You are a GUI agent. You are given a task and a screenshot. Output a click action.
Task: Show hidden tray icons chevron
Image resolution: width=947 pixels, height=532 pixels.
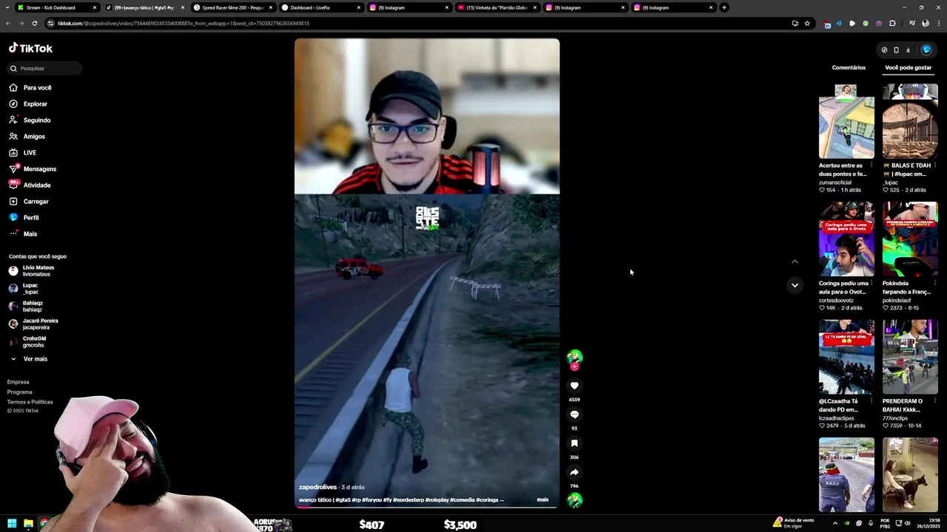(835, 523)
